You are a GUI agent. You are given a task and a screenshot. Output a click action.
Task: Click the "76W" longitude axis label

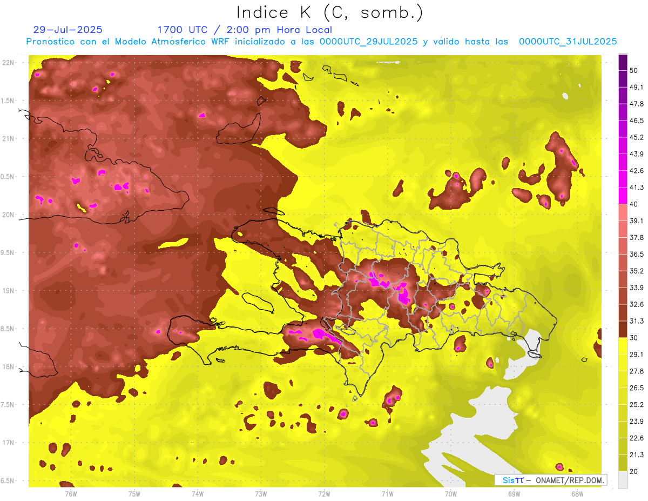pos(71,493)
